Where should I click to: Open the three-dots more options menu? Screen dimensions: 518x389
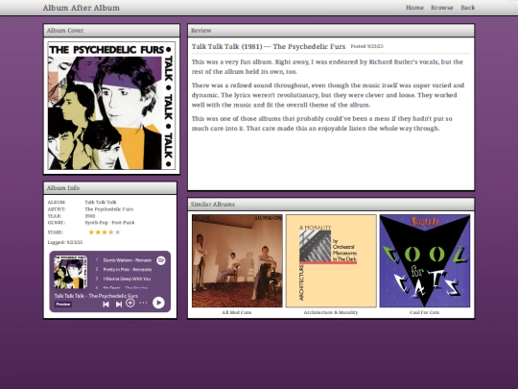pos(143,303)
